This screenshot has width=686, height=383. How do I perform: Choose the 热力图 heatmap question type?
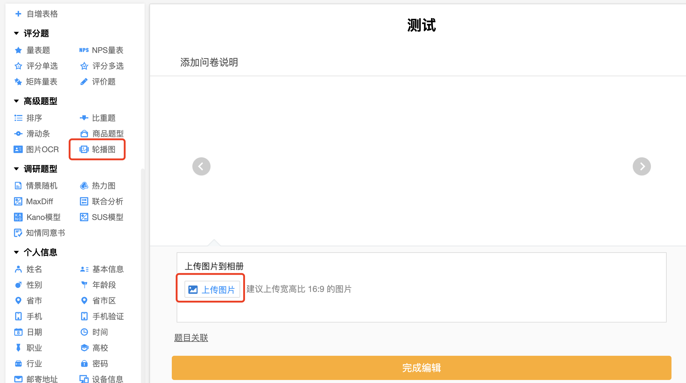[97, 186]
